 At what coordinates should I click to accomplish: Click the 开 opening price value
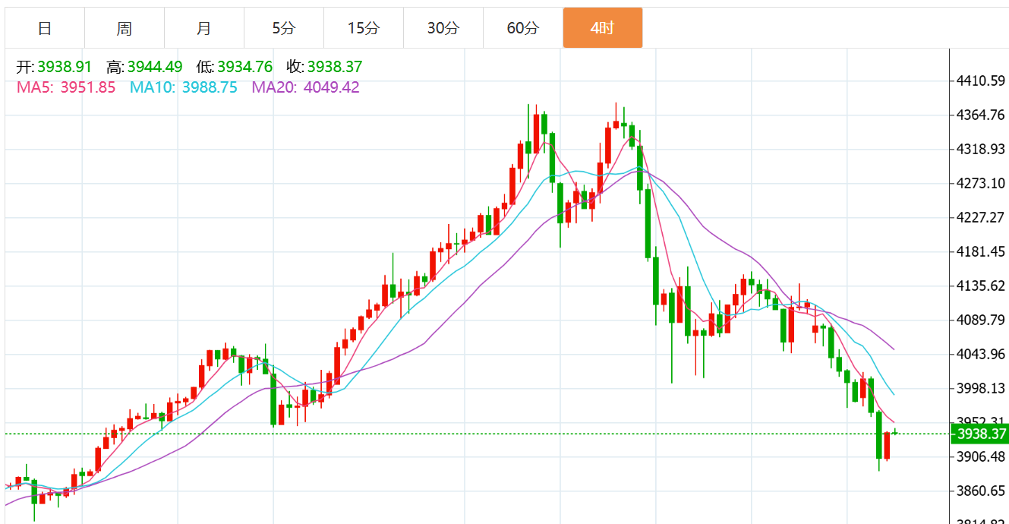pos(65,67)
